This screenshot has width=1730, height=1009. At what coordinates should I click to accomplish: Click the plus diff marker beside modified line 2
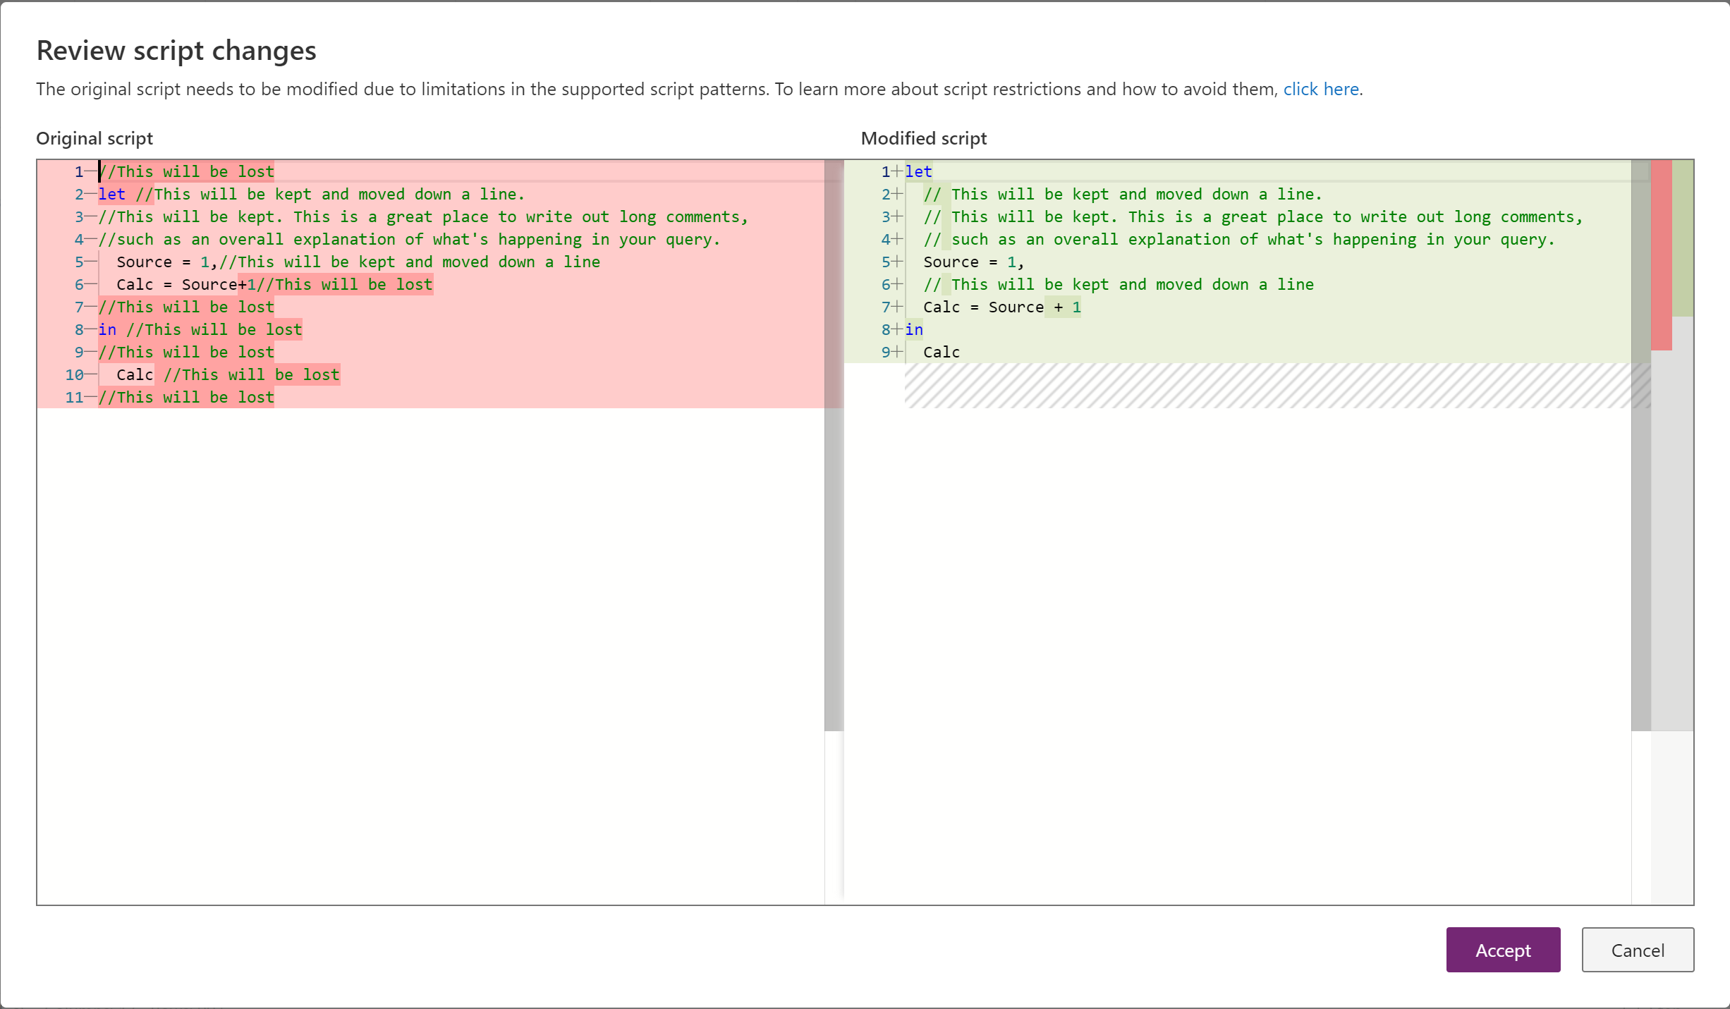click(x=898, y=194)
